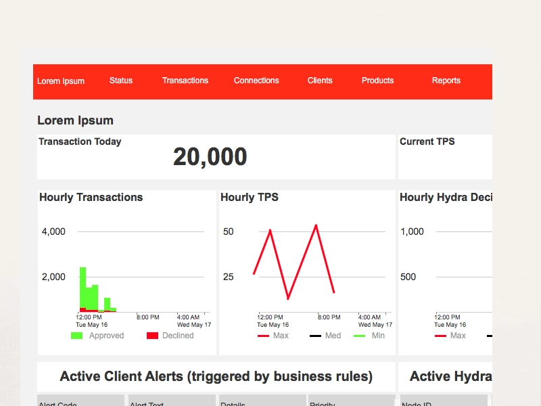Click 4:00 AM Wed May 17 in Hourly TPS

[x=375, y=321]
